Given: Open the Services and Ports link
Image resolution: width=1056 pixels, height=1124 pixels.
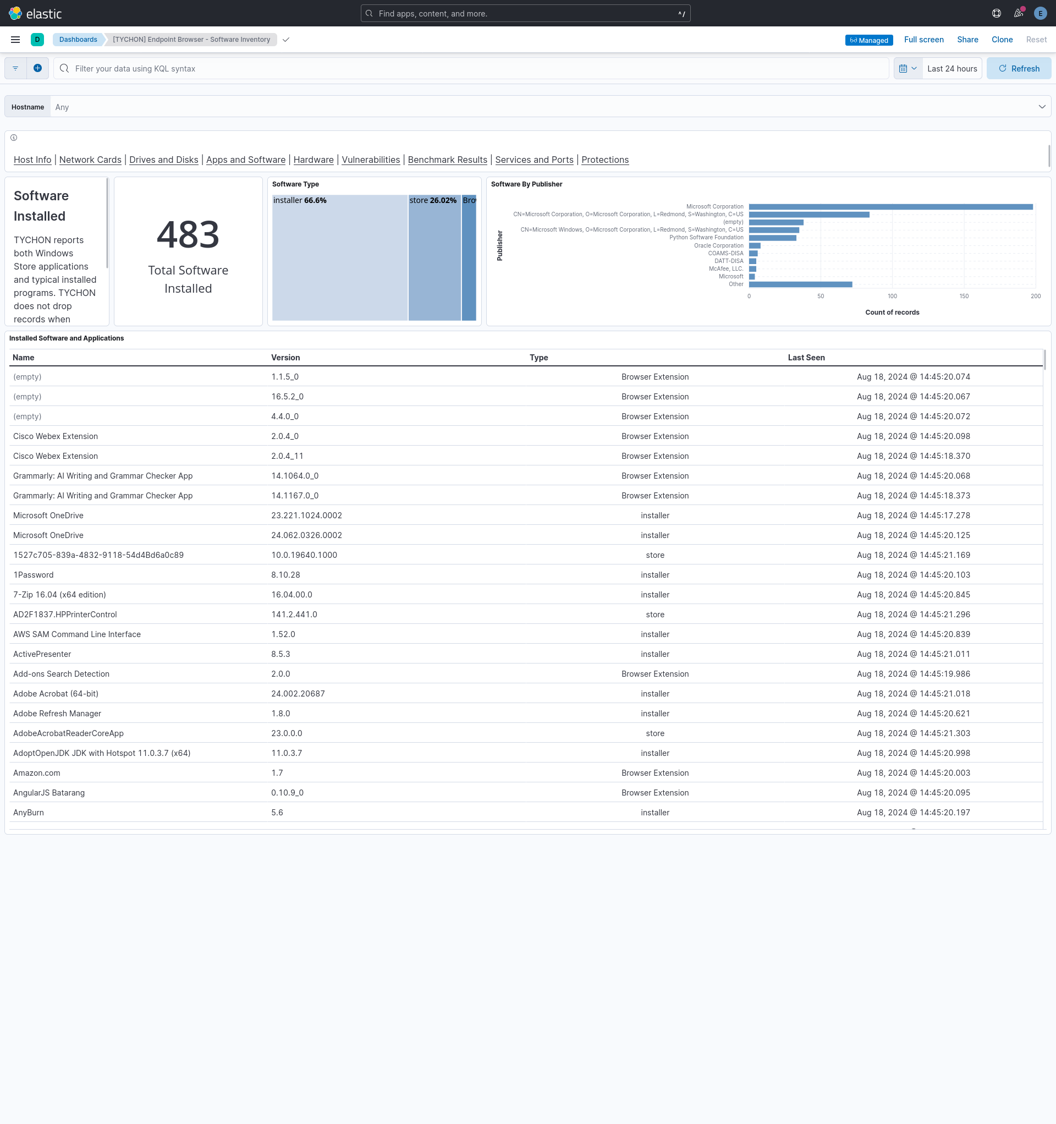Looking at the screenshot, I should [x=534, y=160].
